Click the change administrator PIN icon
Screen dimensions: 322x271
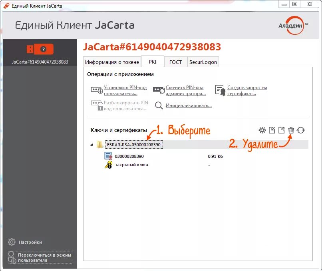click(x=159, y=90)
